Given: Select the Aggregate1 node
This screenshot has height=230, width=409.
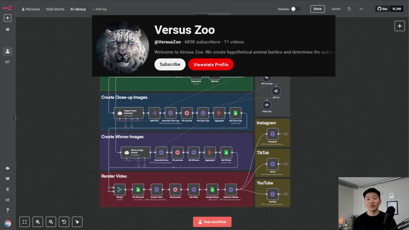Looking at the screenshot, I should tap(210, 152).
